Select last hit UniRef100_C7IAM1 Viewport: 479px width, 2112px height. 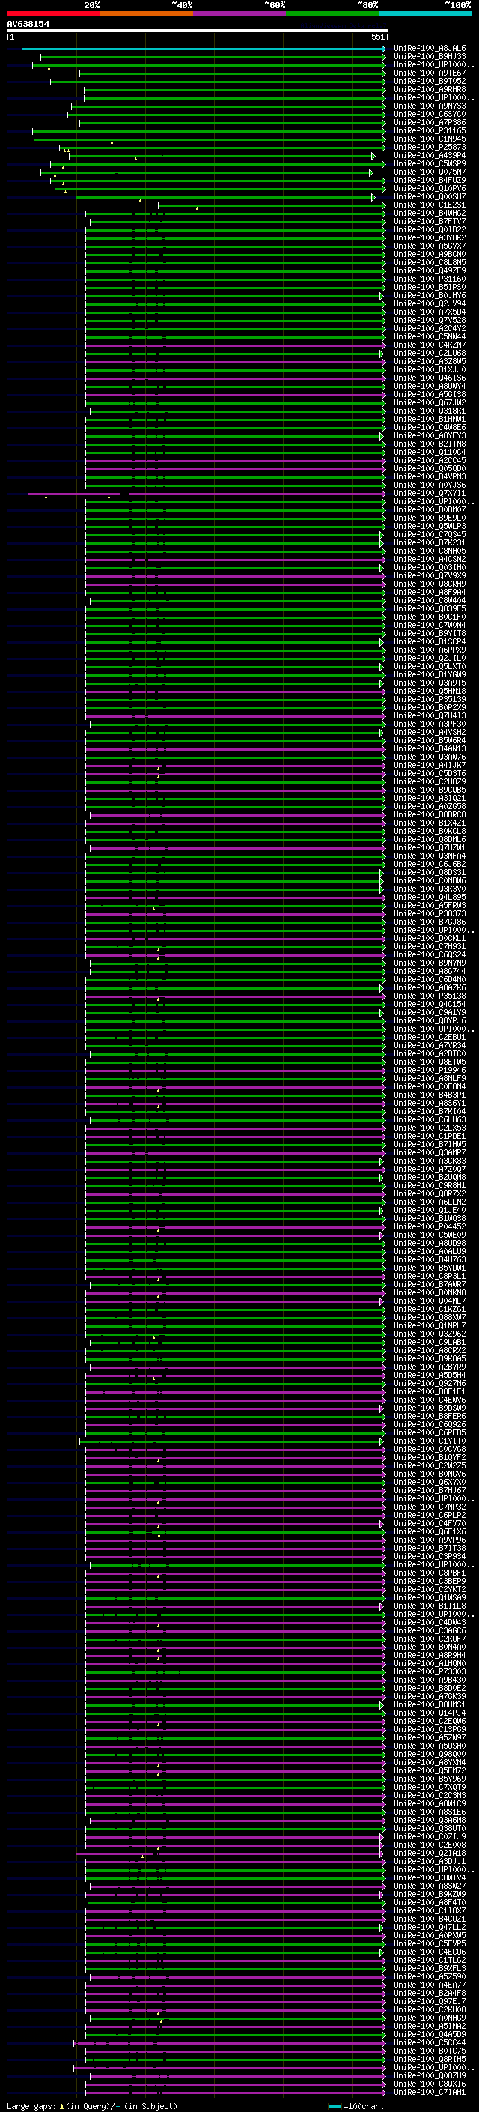point(429,2093)
